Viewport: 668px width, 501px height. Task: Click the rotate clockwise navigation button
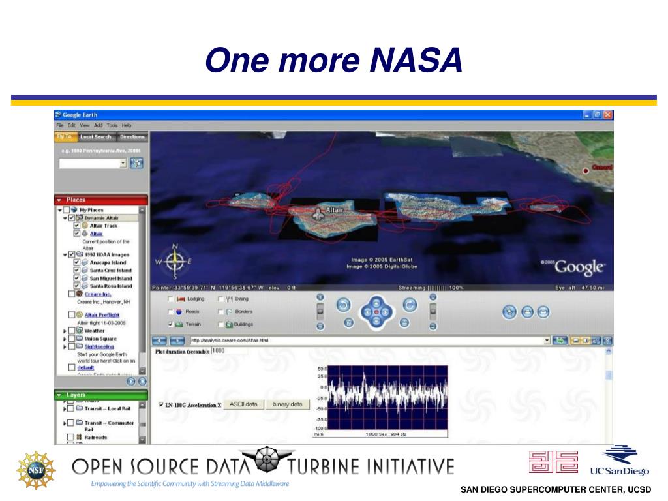(410, 305)
